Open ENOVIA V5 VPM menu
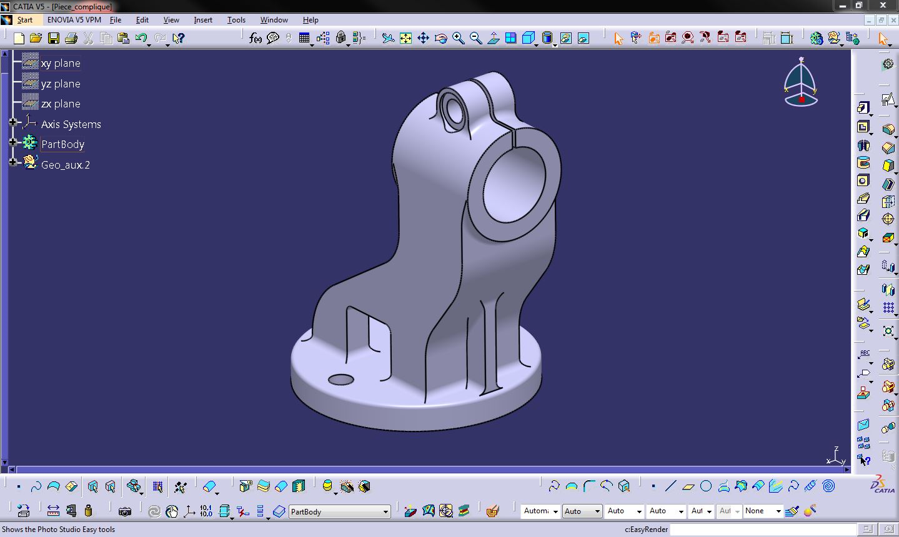Screen dimensions: 899x537 [x=74, y=20]
